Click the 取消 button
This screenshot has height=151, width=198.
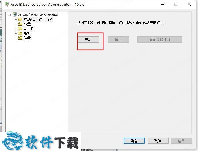[x=158, y=141]
